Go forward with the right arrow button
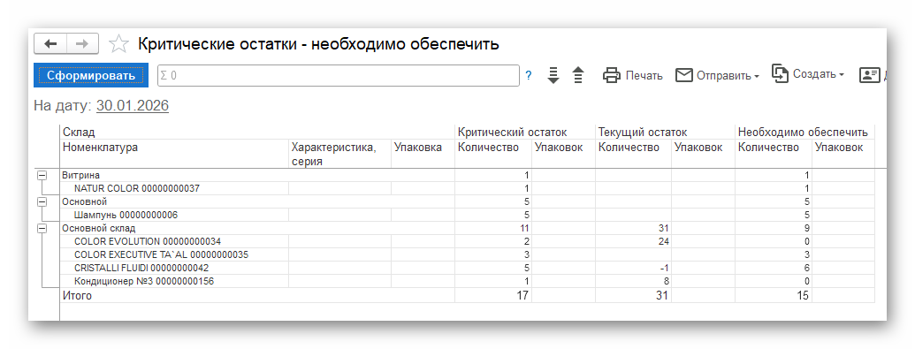915x349 pixels. point(82,44)
